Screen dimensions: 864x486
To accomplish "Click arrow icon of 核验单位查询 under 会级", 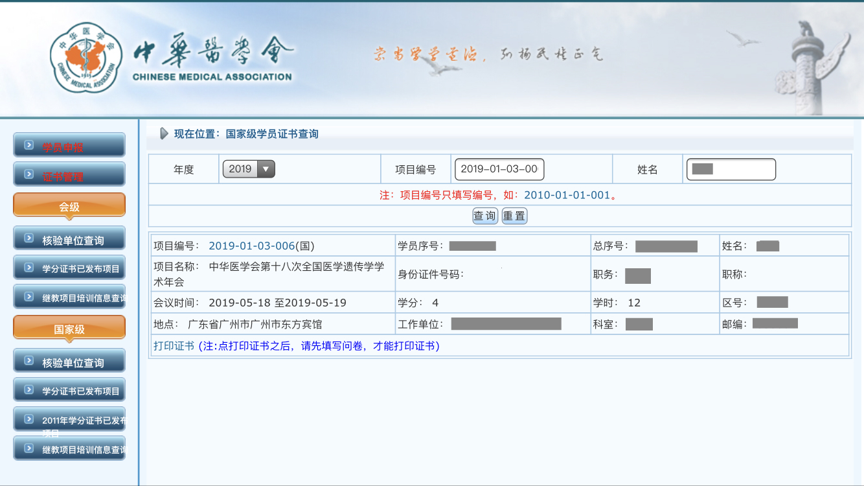I will coord(28,238).
